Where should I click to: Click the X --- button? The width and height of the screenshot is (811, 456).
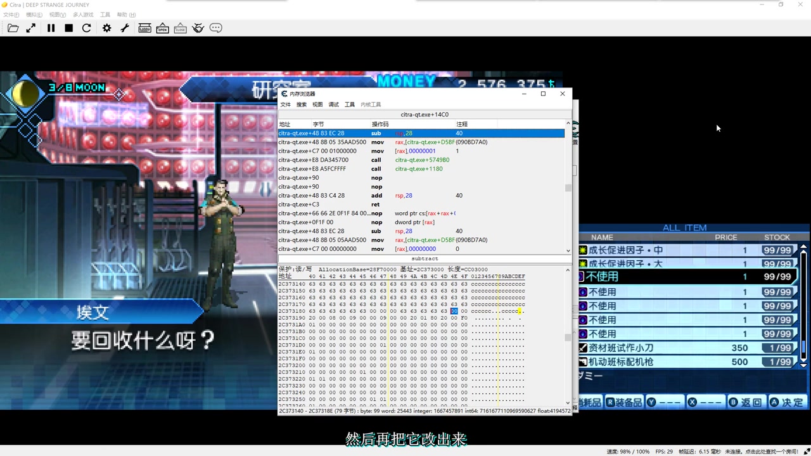(705, 402)
